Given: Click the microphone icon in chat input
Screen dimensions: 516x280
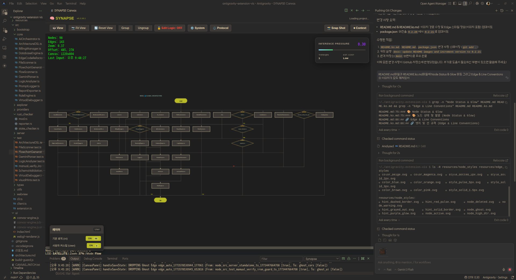Looking at the screenshot, I should coord(504,270).
